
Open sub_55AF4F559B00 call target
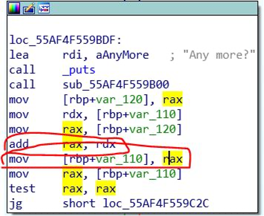coord(116,85)
